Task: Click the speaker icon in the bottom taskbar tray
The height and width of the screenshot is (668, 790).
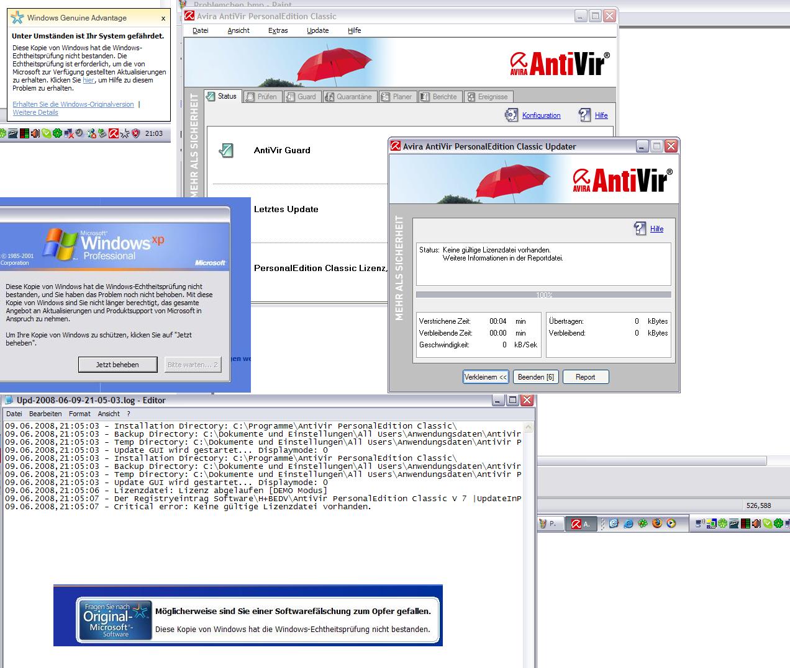Action: (756, 523)
